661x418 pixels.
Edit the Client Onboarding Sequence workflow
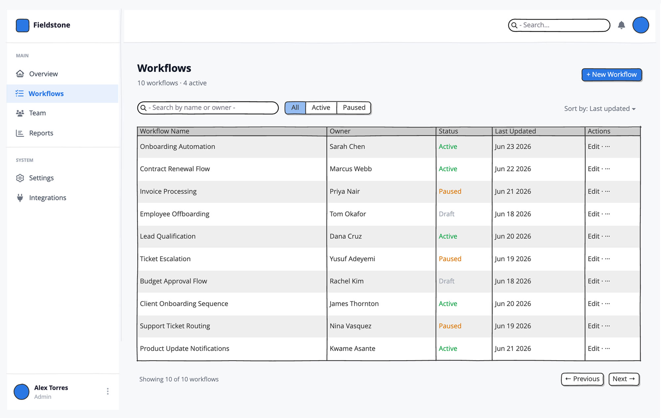click(x=594, y=303)
